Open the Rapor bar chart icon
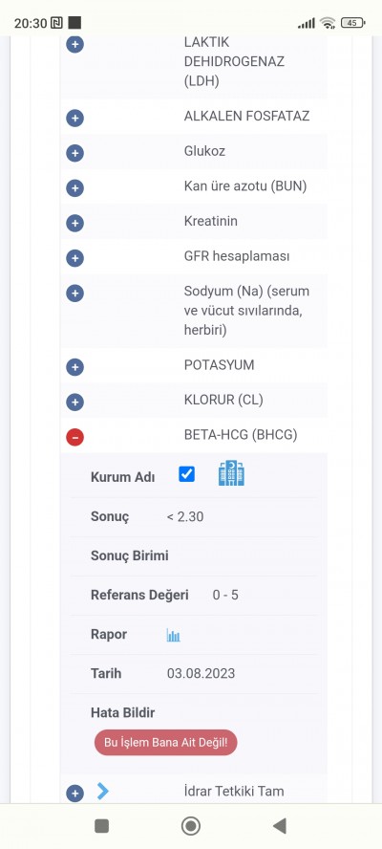382x849 pixels. pyautogui.click(x=173, y=635)
